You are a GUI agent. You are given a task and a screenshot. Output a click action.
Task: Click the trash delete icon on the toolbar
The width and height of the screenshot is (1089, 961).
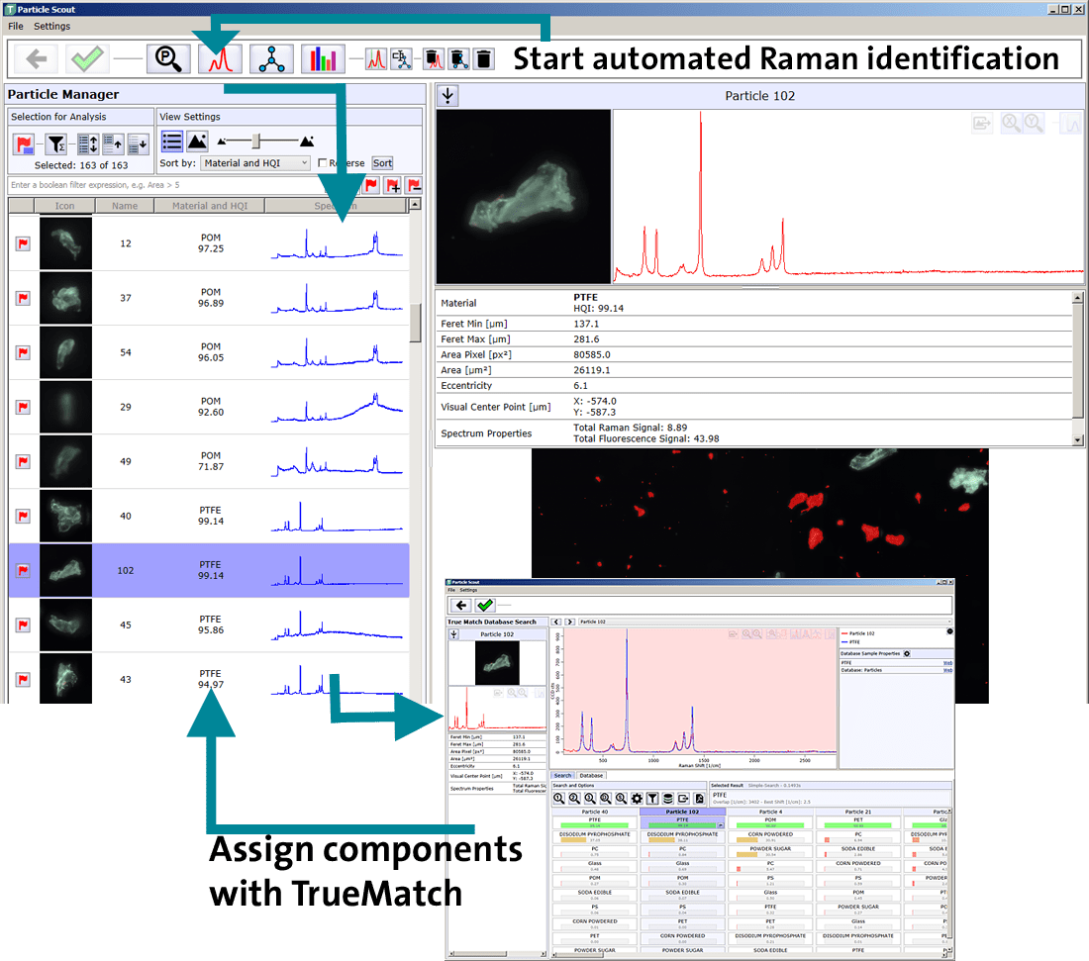(x=483, y=58)
